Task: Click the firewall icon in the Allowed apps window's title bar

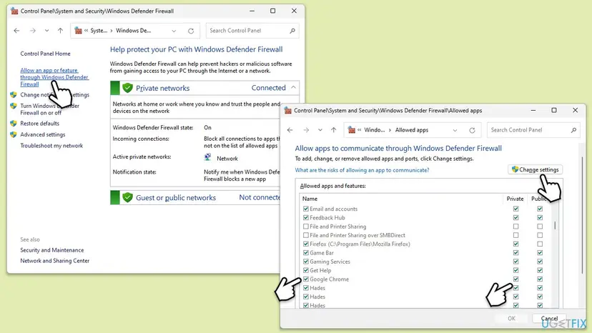Action: tap(287, 110)
